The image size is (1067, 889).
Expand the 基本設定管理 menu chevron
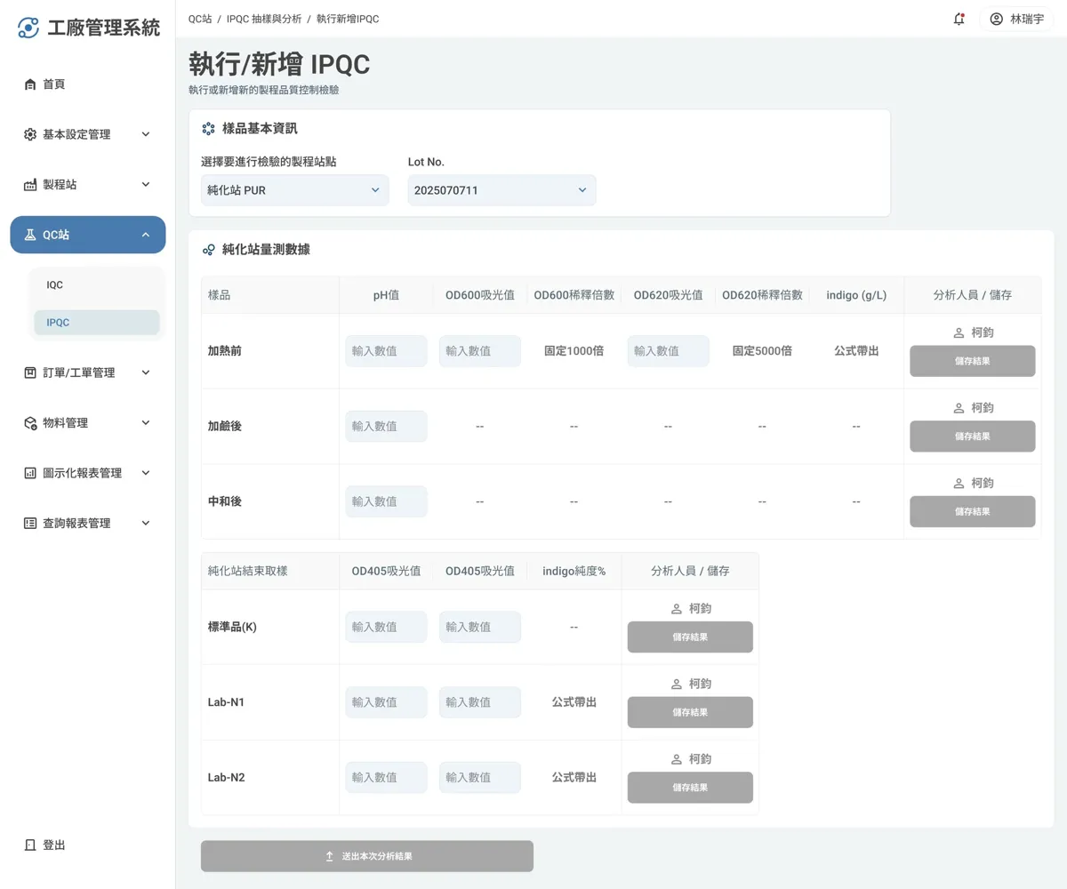pos(146,134)
